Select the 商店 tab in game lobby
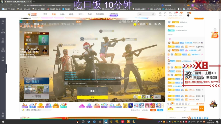Image resolution: width=221 pixels, height=124 pixels. tap(79, 24)
